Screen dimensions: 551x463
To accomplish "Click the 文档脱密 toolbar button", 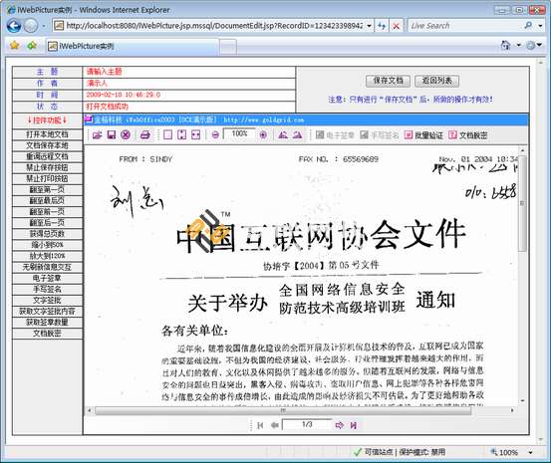I will 468,135.
